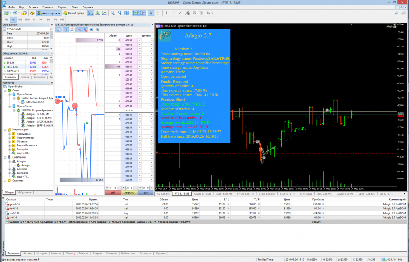Click the yellow tag icon beside Авто-торговля
The image size is (409, 262).
(x=32, y=13)
